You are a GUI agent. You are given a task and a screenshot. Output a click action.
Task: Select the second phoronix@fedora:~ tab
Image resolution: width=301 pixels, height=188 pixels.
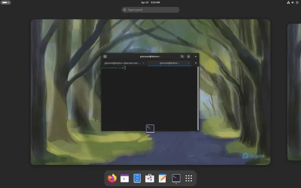168,63
